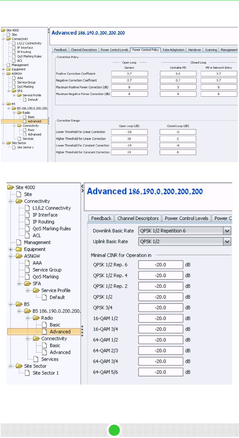Click ASNGW folder icon in Minimal CINR window
239x438 pixels.
pos(19,256)
